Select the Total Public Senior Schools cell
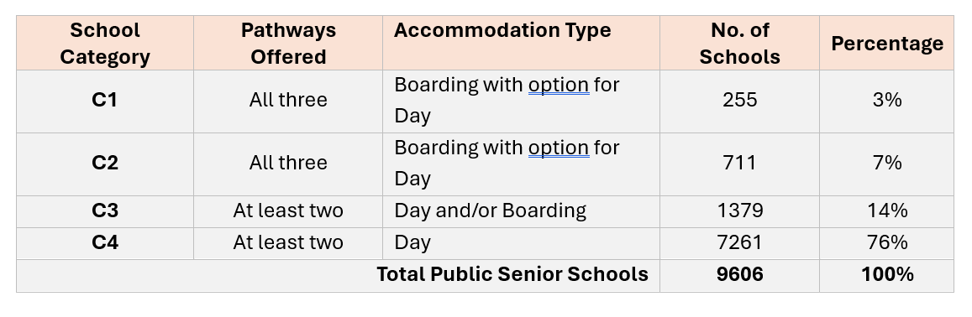 pyautogui.click(x=338, y=276)
